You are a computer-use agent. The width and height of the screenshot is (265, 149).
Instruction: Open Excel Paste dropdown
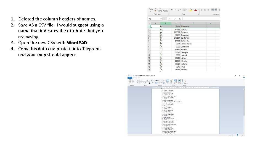point(151,10)
